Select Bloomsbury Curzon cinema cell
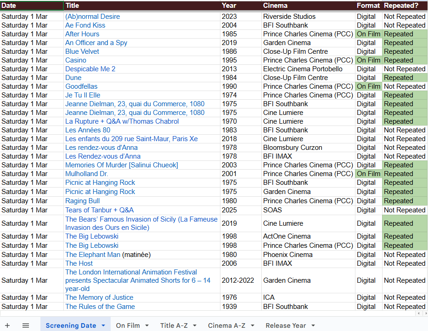Image resolution: width=428 pixels, height=331 pixels. click(308, 148)
